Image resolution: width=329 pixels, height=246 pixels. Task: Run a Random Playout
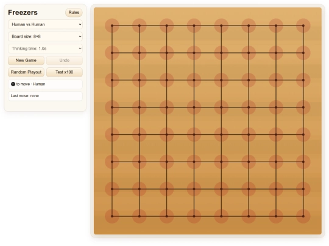(26, 72)
